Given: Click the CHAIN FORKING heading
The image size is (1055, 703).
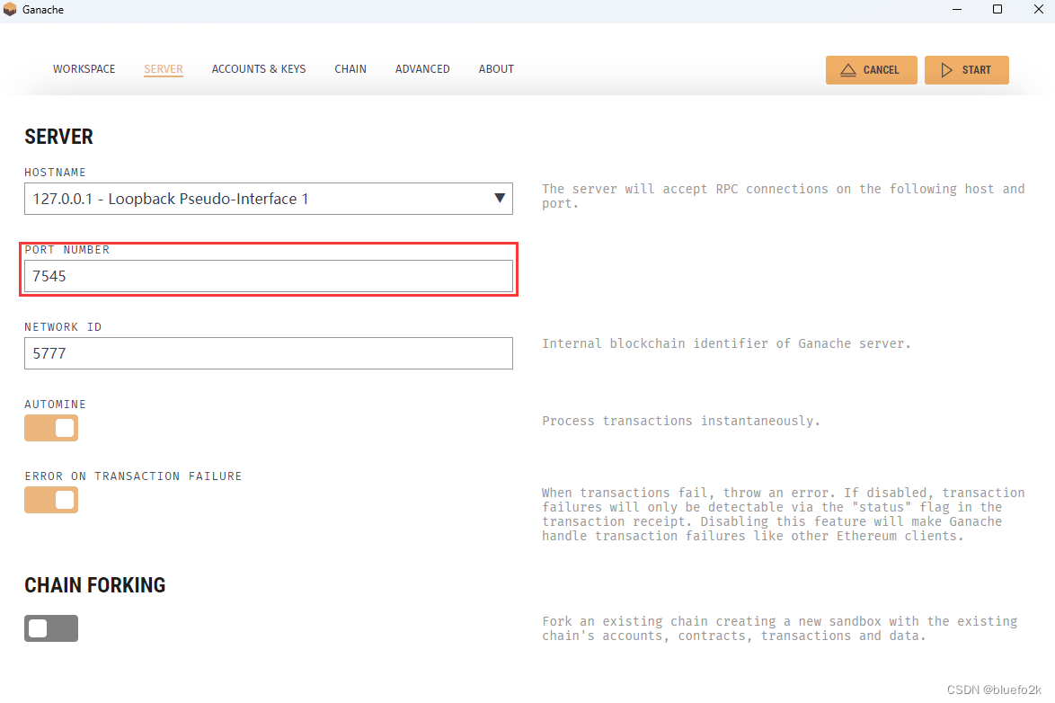Looking at the screenshot, I should click(x=95, y=585).
